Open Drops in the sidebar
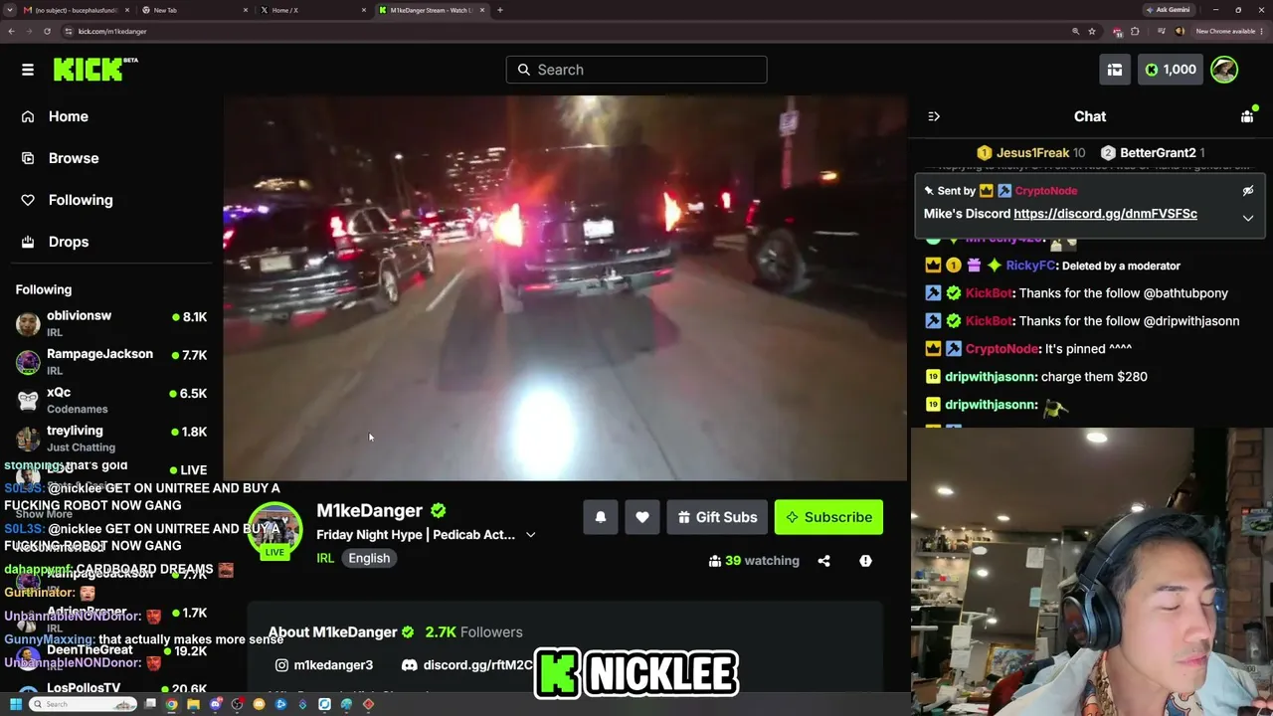The image size is (1273, 716). click(68, 242)
